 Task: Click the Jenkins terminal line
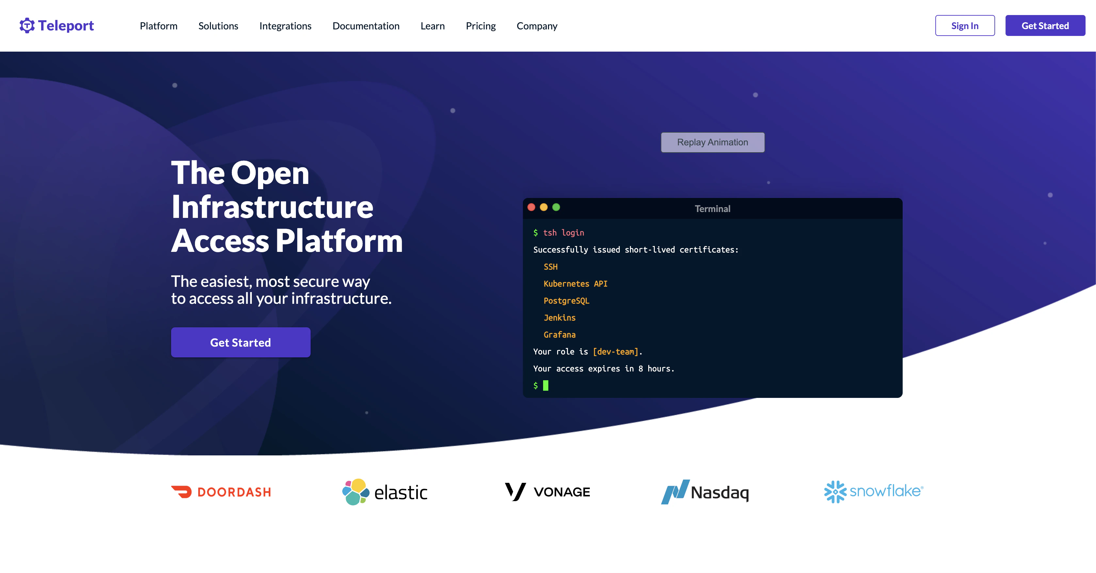[559, 318]
